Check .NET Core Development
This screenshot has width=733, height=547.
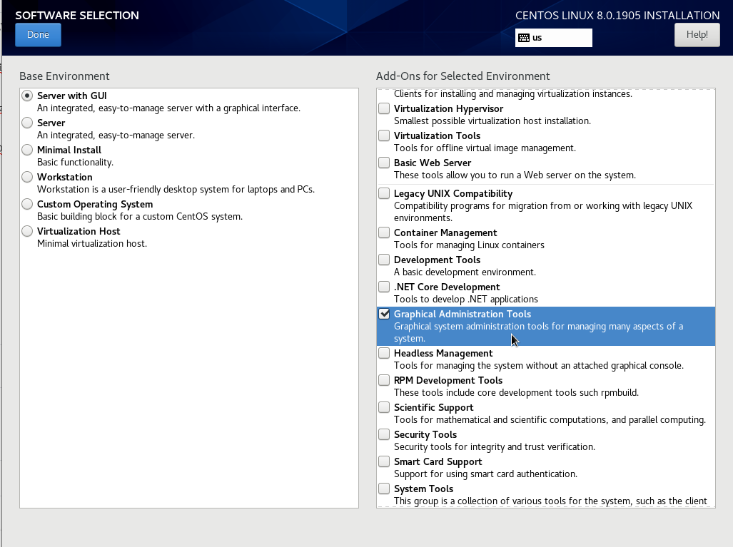(x=383, y=287)
